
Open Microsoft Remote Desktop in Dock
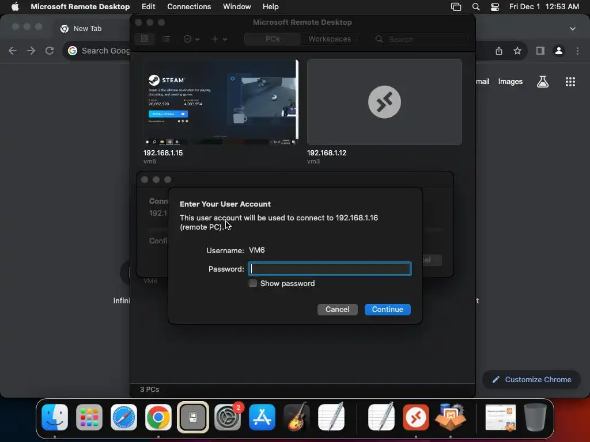point(416,417)
